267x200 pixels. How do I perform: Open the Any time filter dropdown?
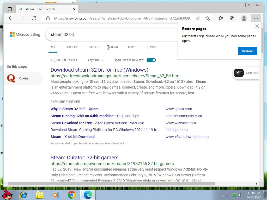(x=95, y=60)
